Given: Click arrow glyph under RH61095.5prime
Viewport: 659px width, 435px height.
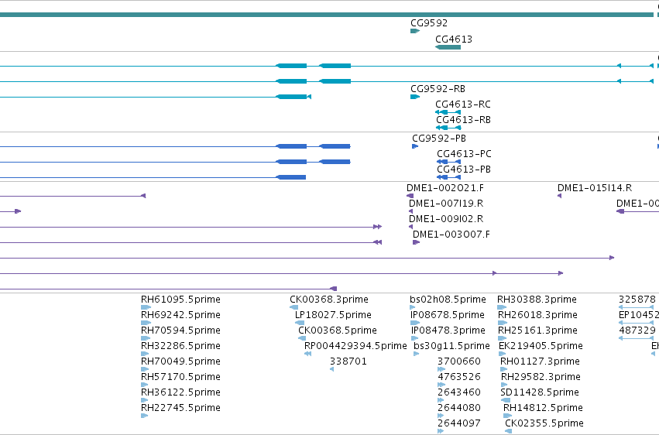Looking at the screenshot, I should point(146,307).
